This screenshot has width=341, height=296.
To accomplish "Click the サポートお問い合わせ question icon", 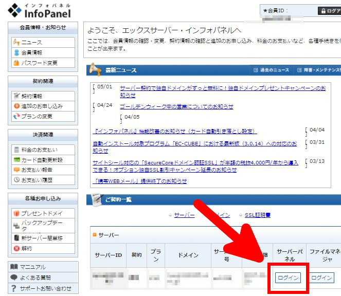I will tap(14, 288).
